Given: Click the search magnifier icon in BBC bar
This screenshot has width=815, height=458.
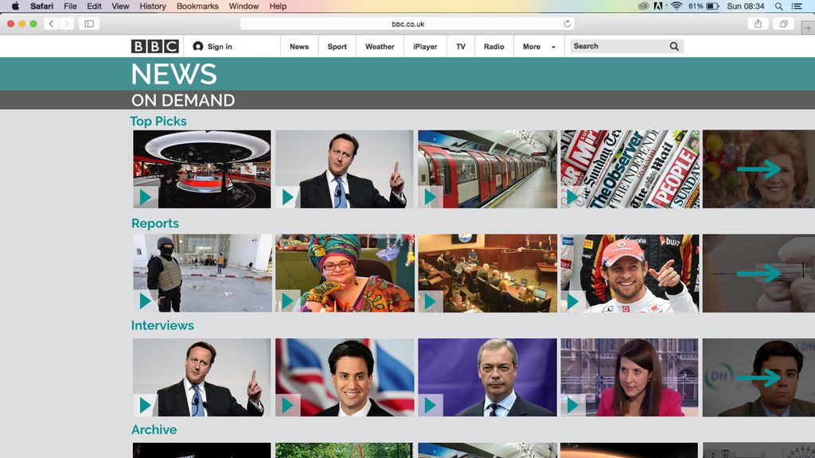Looking at the screenshot, I should [x=674, y=47].
